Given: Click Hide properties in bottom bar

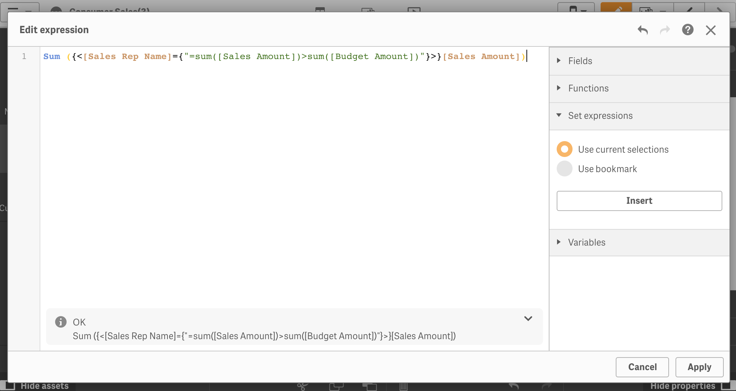Looking at the screenshot, I should tap(682, 386).
